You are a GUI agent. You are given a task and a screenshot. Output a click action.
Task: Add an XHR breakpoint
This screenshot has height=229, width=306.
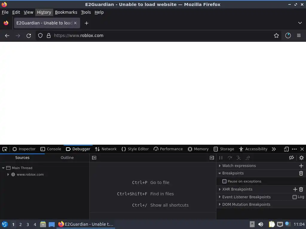(x=295, y=189)
